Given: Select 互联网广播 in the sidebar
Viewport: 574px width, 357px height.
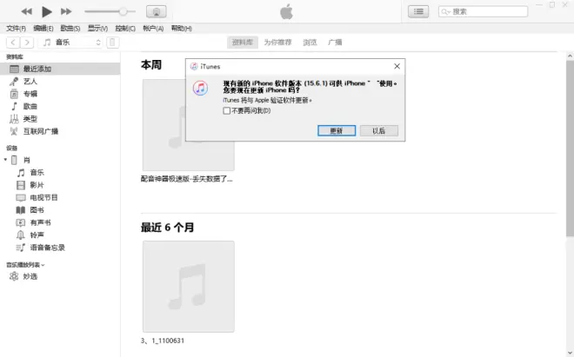Looking at the screenshot, I should point(60,131).
